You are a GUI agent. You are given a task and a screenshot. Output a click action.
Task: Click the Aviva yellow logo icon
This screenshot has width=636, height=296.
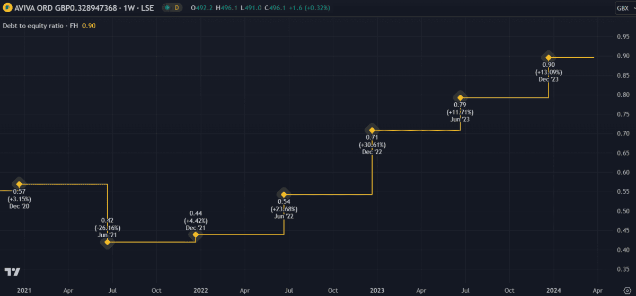point(7,8)
